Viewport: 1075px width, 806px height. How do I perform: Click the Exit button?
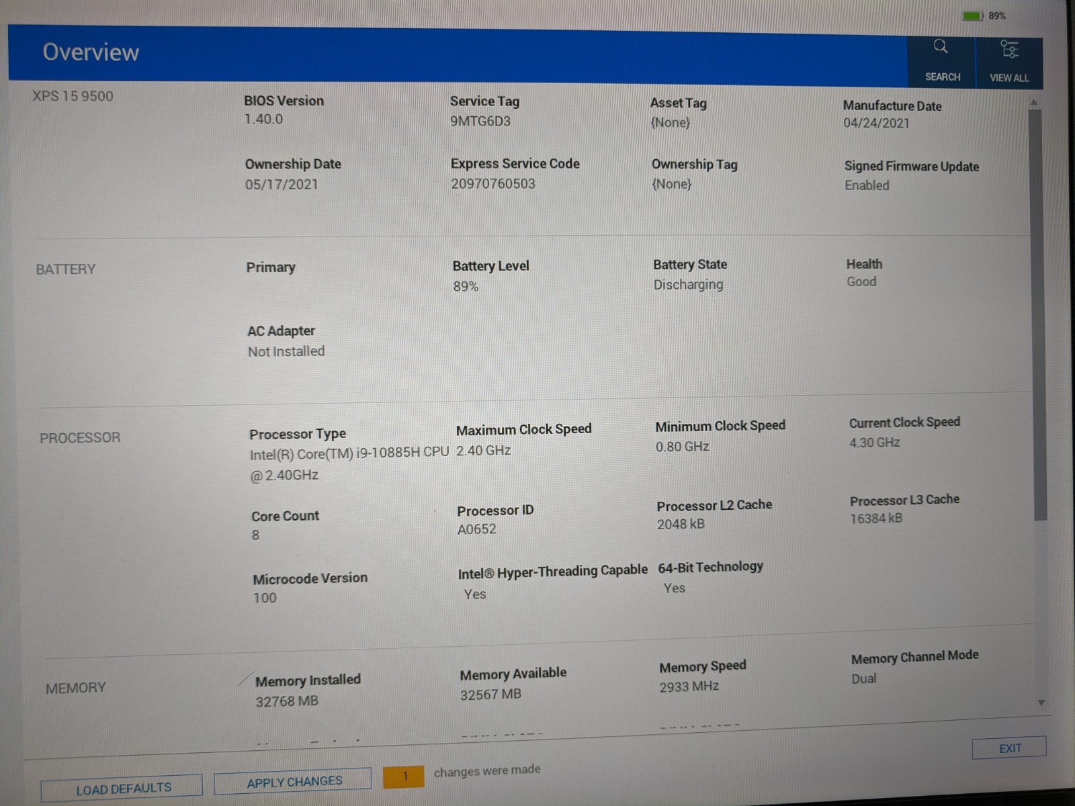coord(1009,748)
